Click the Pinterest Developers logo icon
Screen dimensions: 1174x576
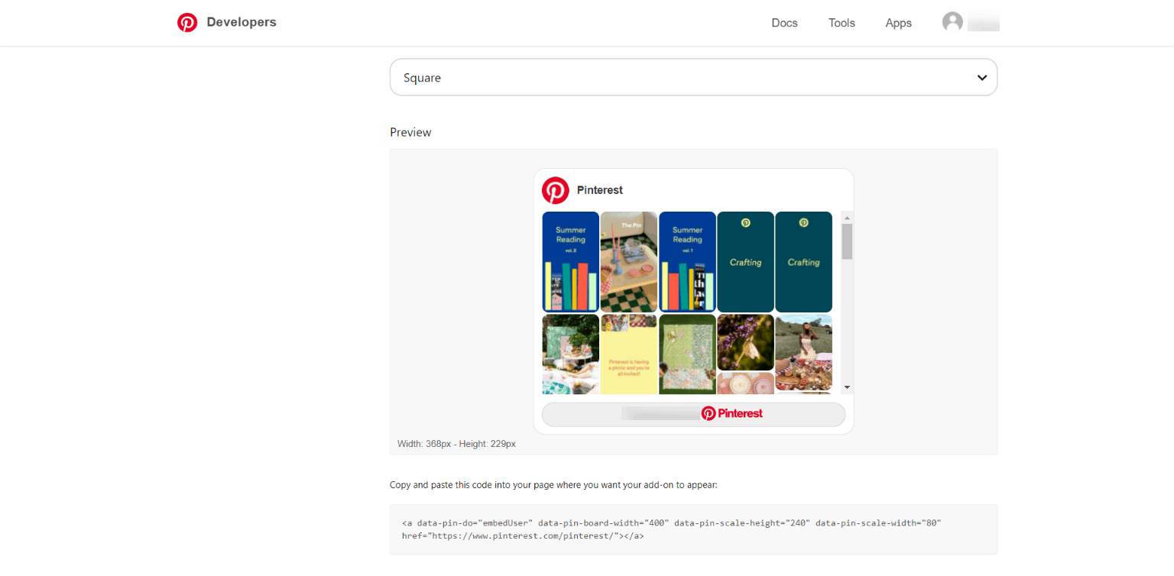187,23
